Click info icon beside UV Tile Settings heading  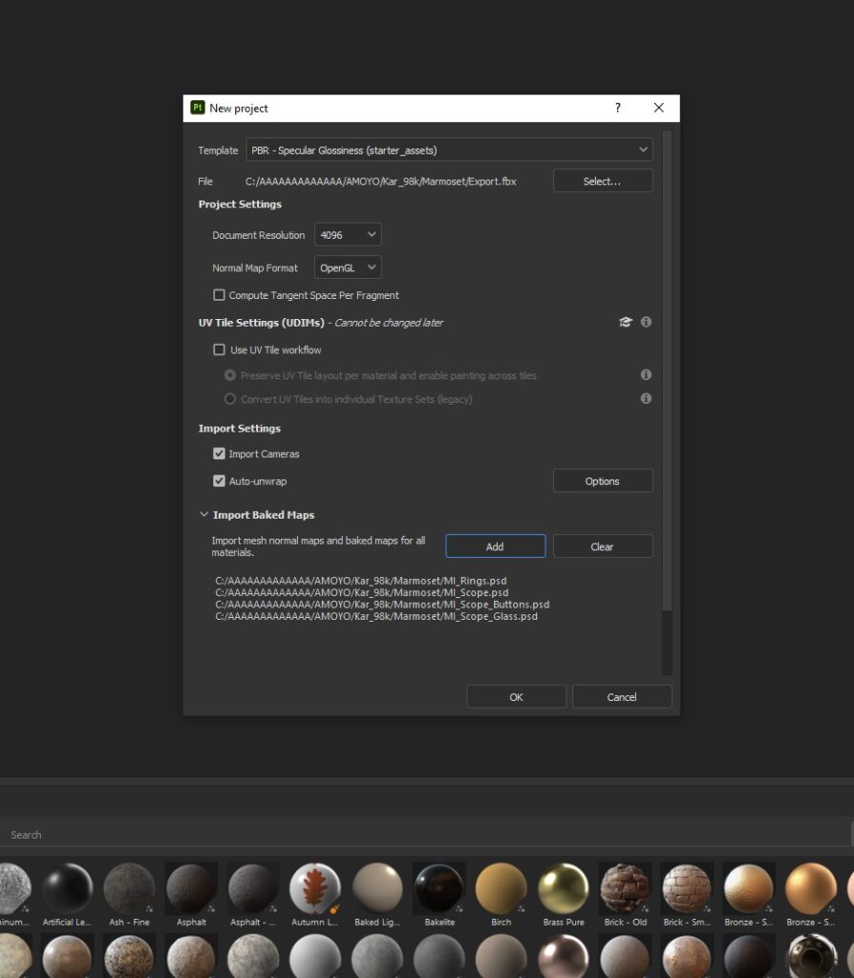(x=647, y=322)
